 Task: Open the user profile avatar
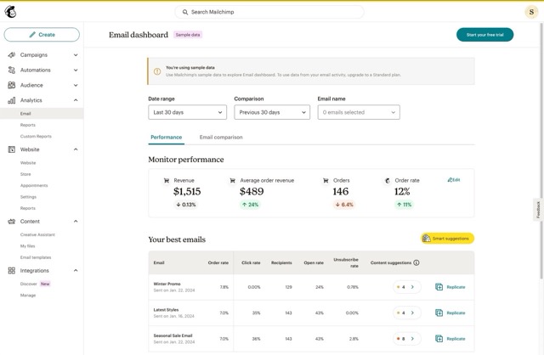coord(531,12)
